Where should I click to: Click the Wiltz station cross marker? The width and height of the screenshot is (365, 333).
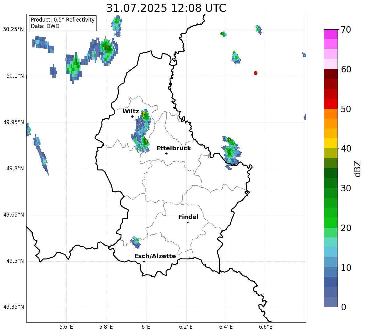point(133,116)
